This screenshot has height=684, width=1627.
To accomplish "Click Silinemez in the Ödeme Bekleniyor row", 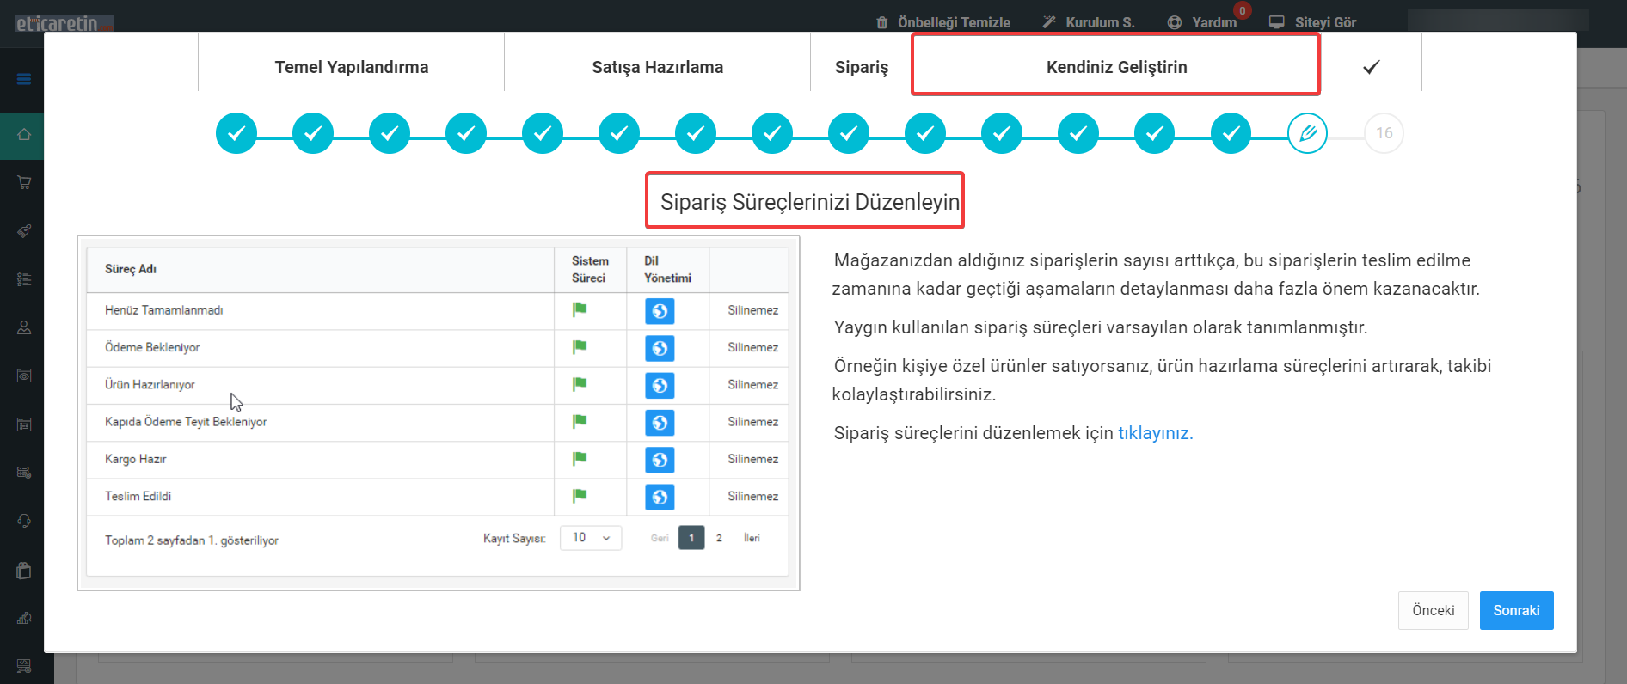I will (752, 347).
